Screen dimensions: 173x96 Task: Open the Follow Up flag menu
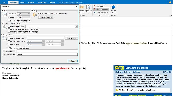99,6
